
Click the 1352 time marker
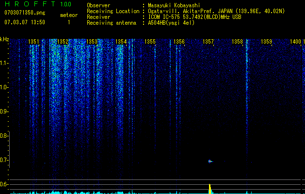(63, 42)
